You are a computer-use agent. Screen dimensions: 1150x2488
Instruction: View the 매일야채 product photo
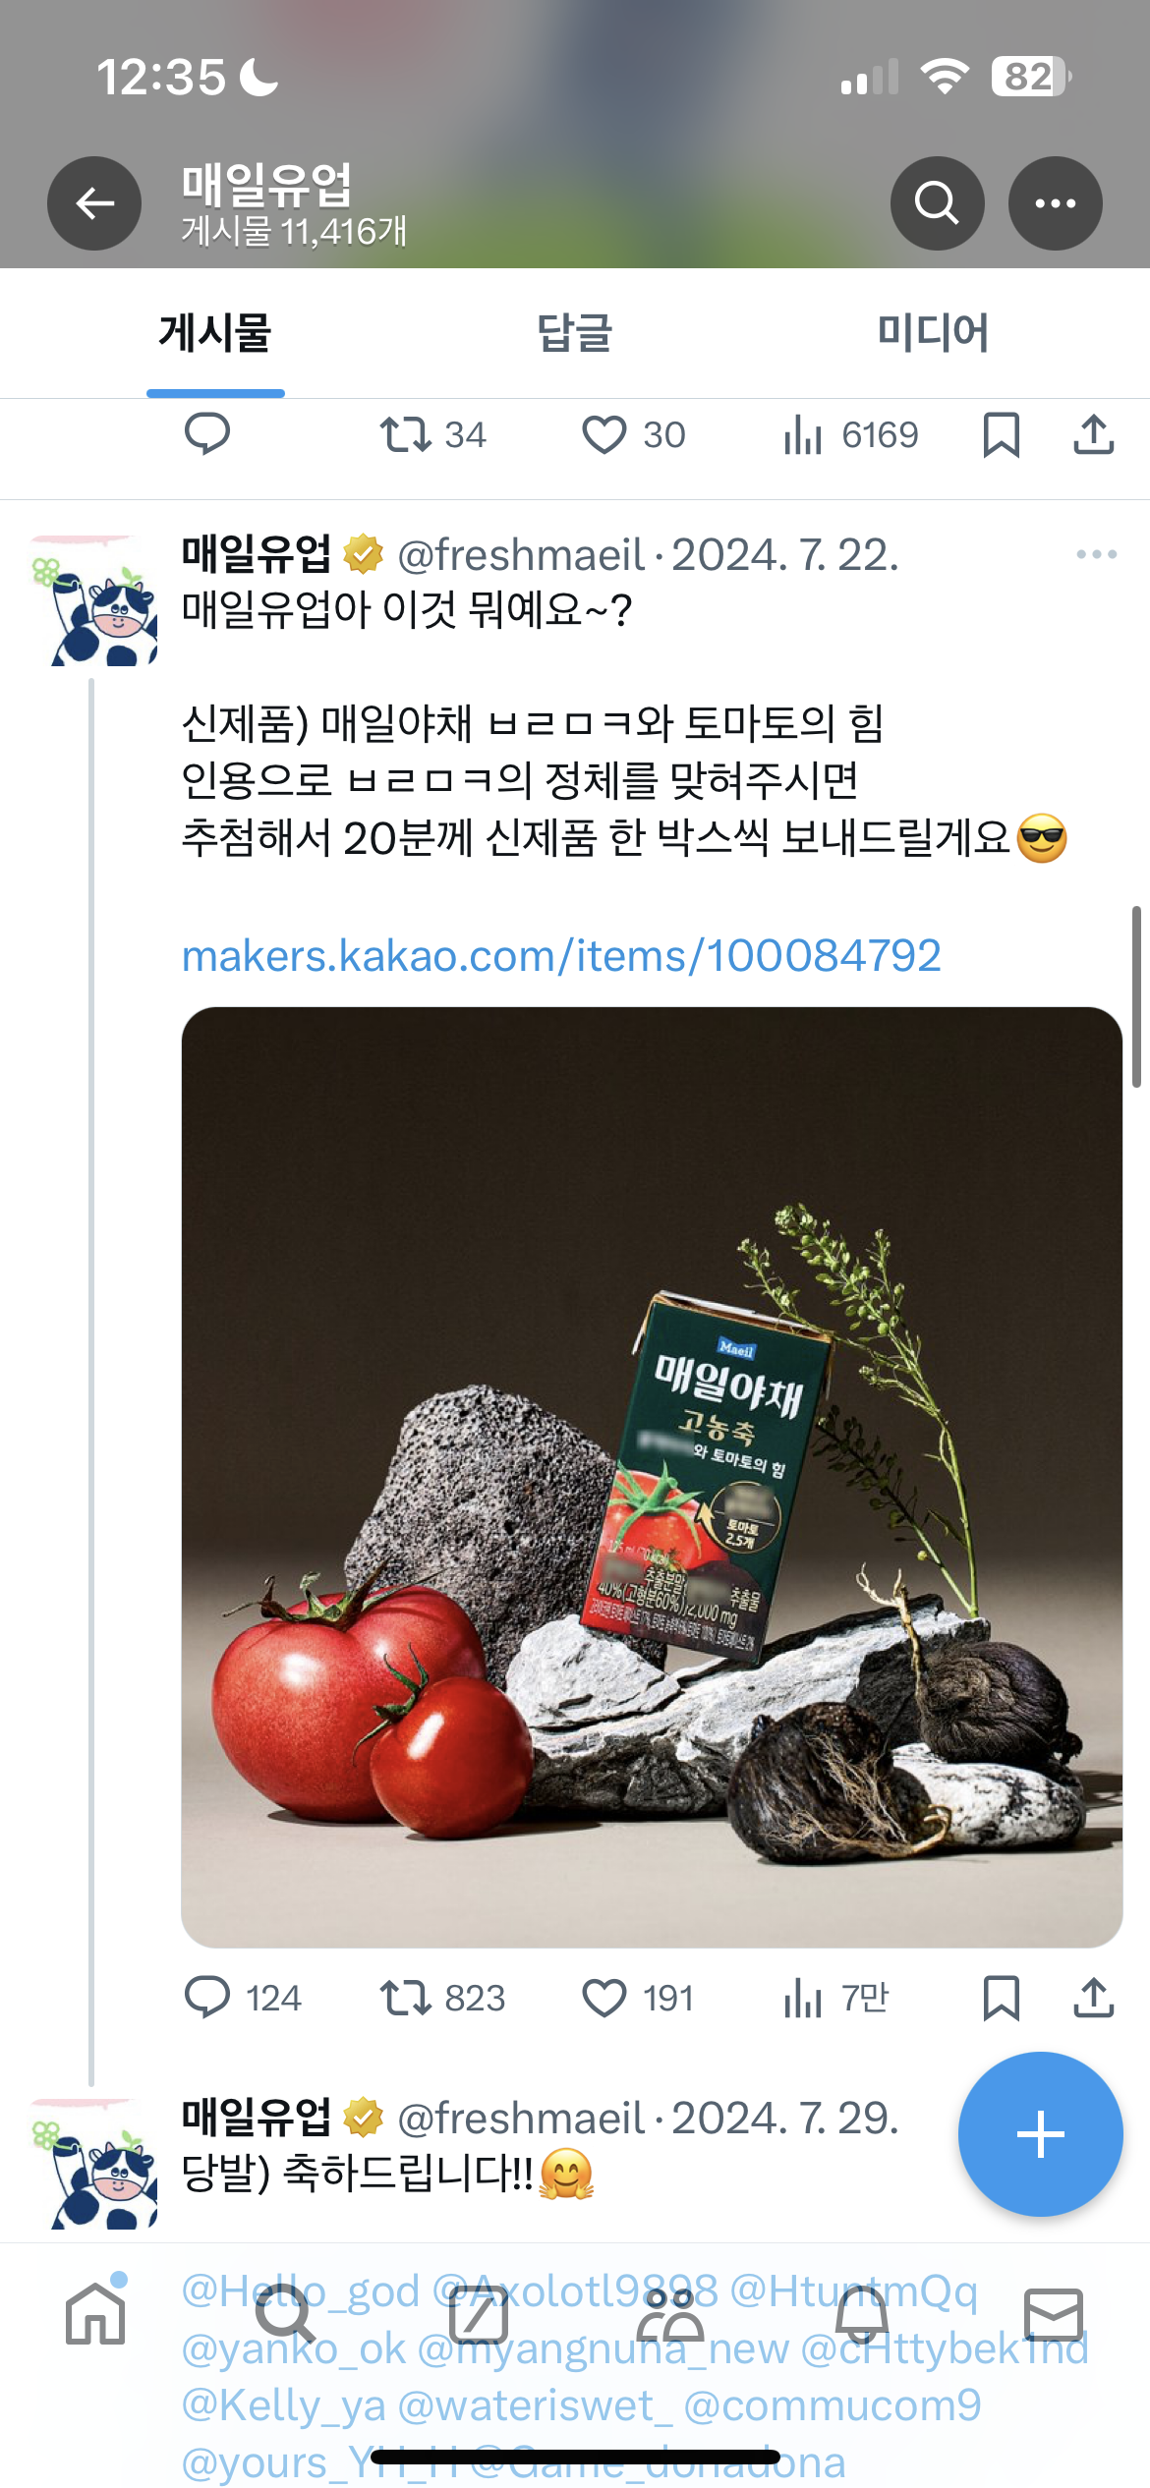tap(652, 1477)
